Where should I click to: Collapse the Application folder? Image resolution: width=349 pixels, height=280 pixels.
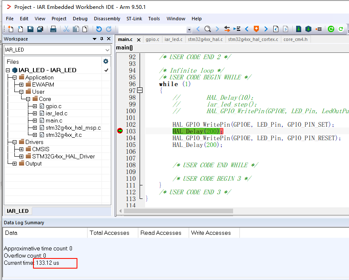click(14, 78)
